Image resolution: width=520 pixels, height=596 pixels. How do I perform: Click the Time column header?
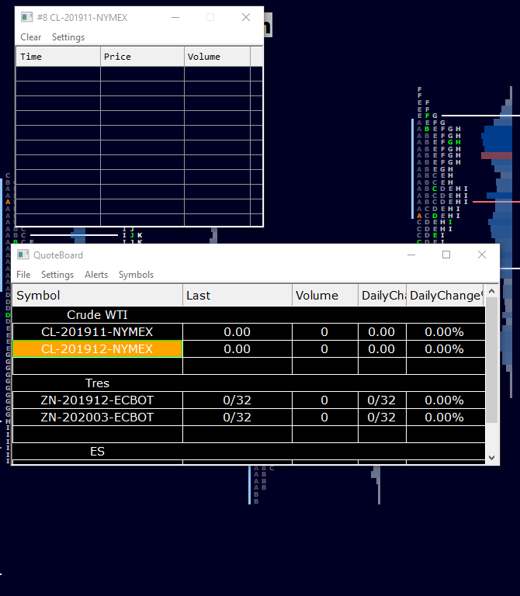click(58, 57)
